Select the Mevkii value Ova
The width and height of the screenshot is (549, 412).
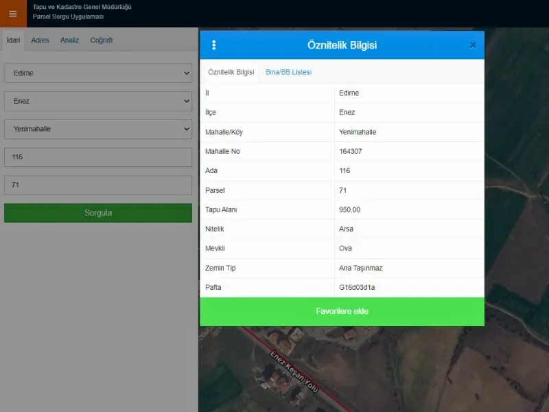click(345, 248)
